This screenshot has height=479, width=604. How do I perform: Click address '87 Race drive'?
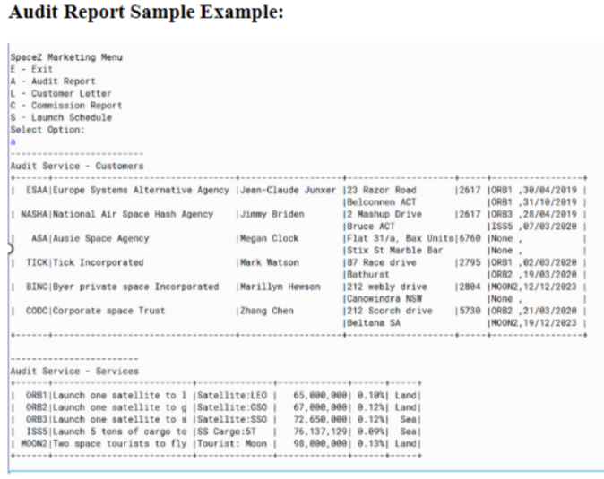click(382, 262)
